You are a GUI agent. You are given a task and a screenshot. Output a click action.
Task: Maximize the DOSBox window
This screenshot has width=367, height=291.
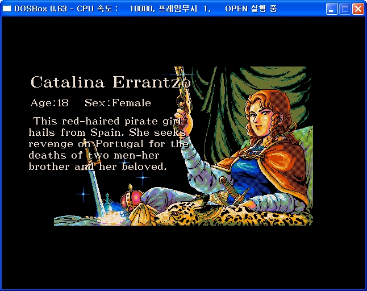pyautogui.click(x=345, y=9)
